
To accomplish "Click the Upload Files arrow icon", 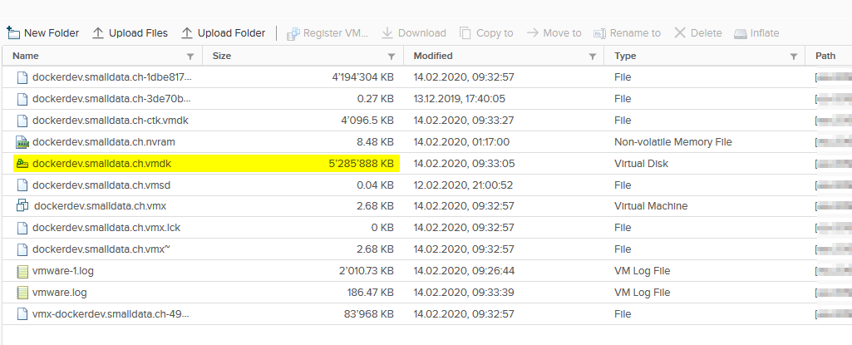I will pos(98,33).
